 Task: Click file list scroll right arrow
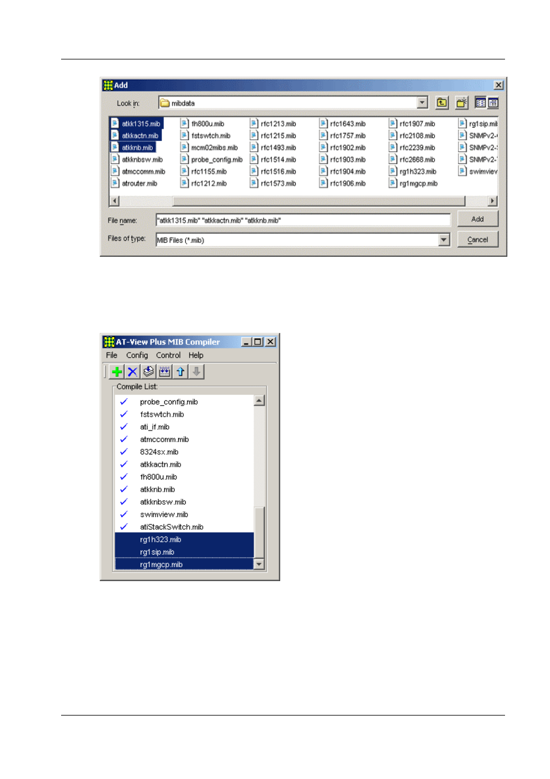point(492,201)
